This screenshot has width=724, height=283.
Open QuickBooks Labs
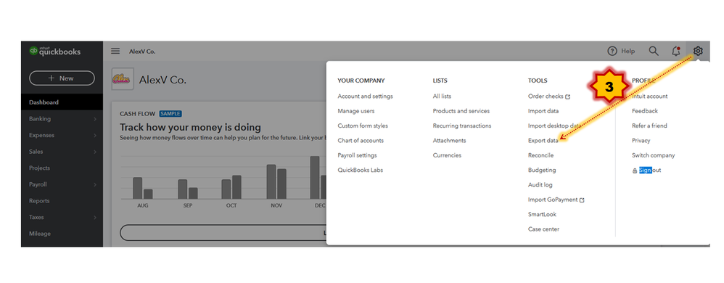[360, 170]
